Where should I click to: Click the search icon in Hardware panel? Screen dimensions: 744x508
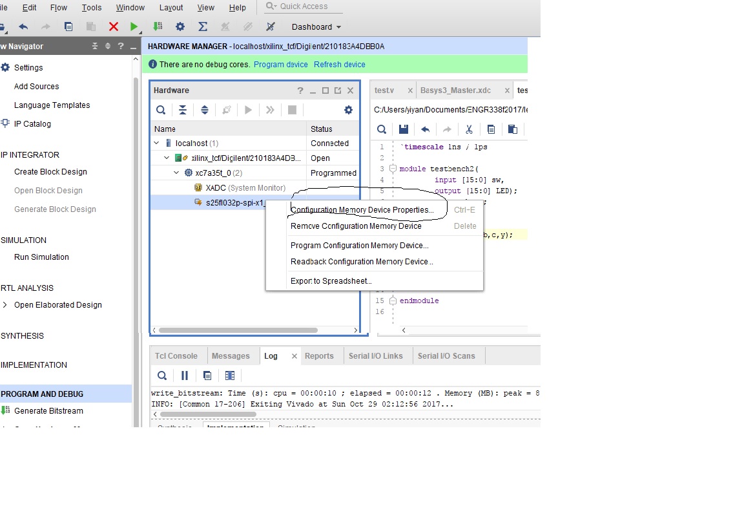tap(161, 110)
